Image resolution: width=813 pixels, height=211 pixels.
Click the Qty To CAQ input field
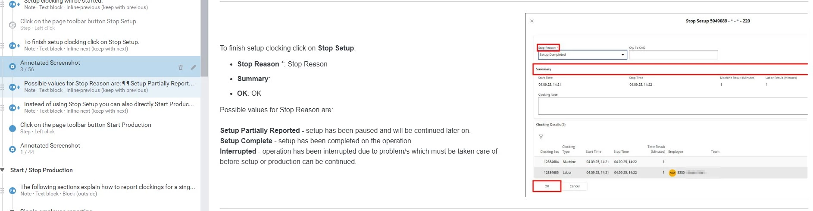[673, 55]
